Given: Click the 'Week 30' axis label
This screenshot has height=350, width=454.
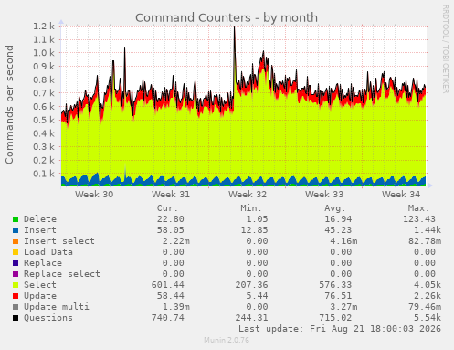Looking at the screenshot, I should pos(94,195).
